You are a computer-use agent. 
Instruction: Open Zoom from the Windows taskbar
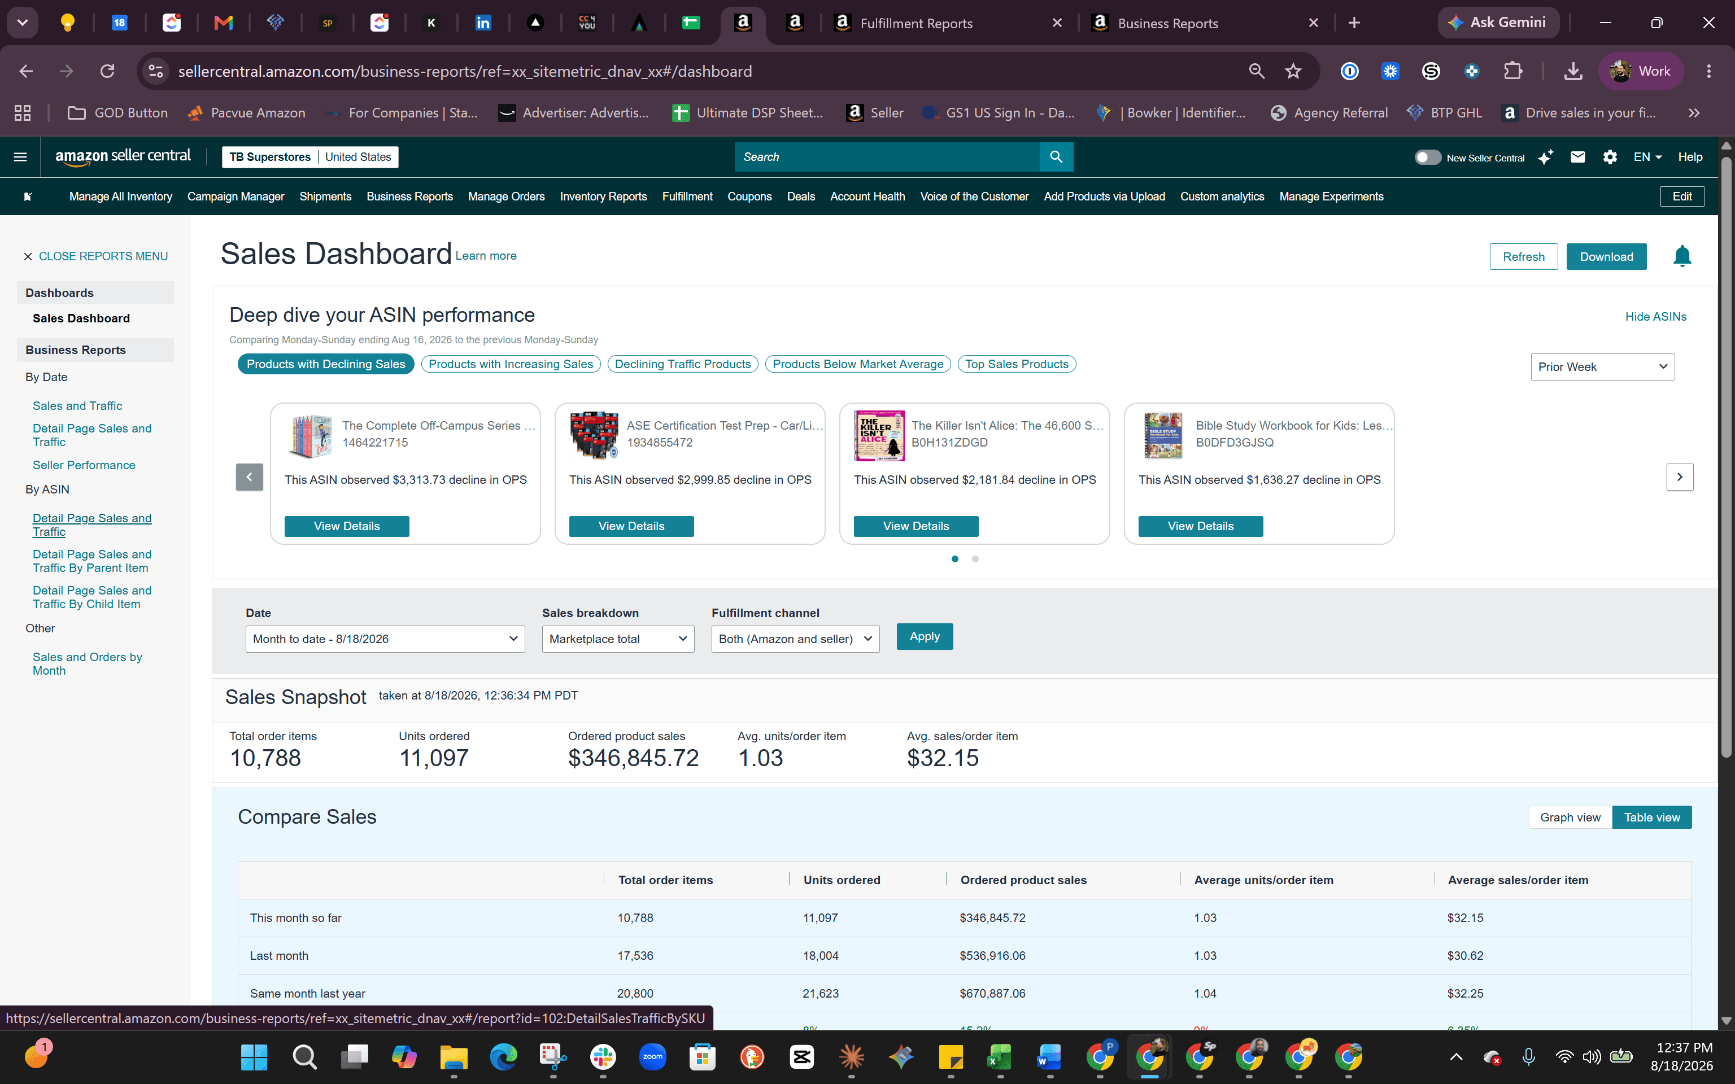pyautogui.click(x=652, y=1057)
